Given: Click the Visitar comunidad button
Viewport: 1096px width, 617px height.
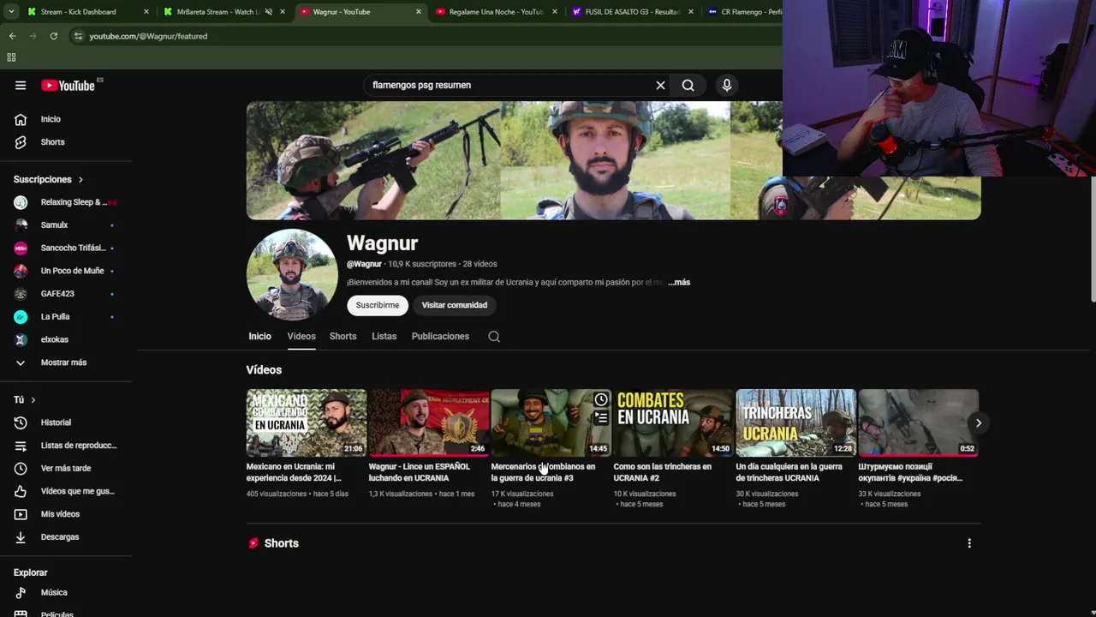Looking at the screenshot, I should pyautogui.click(x=455, y=305).
